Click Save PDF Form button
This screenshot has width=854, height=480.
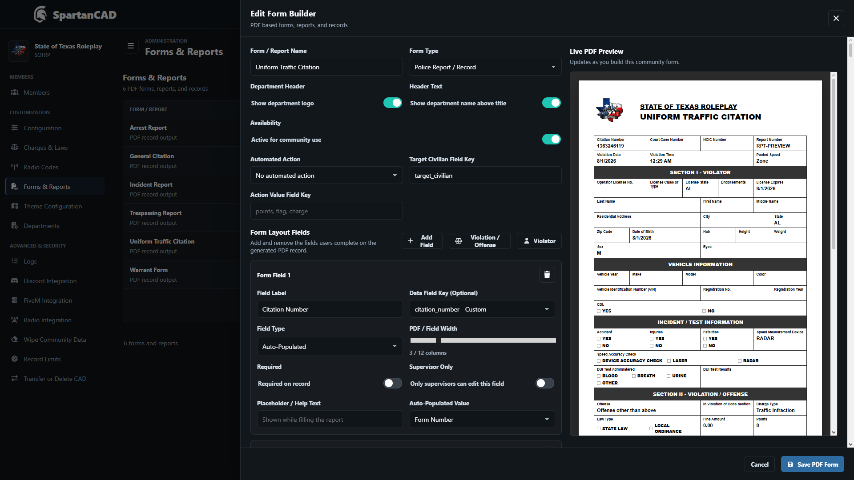tap(813, 464)
